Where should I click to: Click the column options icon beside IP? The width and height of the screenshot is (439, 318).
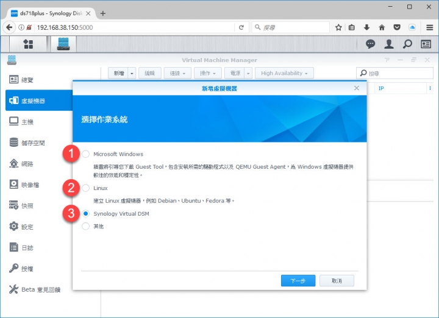430,88
